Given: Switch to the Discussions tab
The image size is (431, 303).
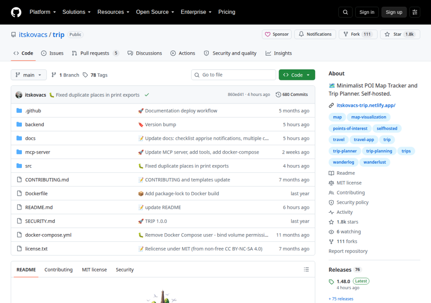Looking at the screenshot, I should click(145, 53).
